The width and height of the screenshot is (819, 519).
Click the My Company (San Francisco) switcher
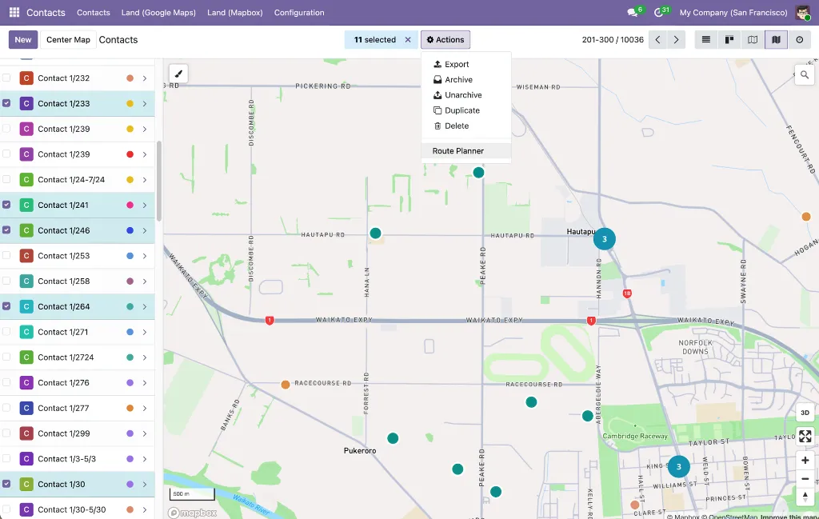(x=733, y=13)
